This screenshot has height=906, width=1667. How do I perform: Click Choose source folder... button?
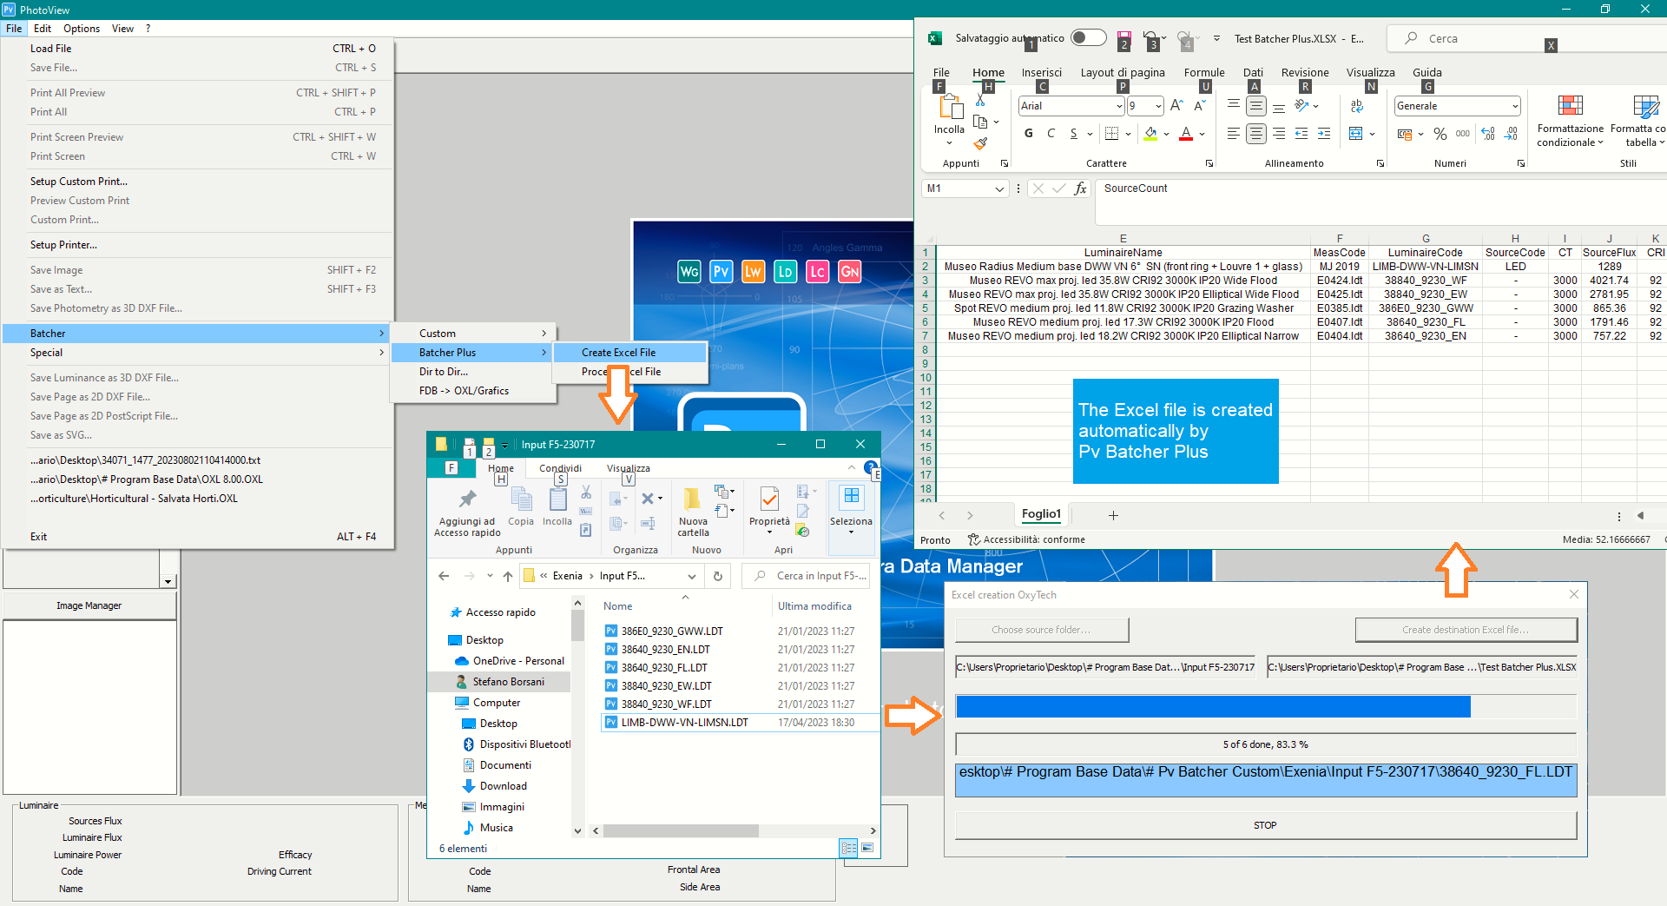[1041, 630]
